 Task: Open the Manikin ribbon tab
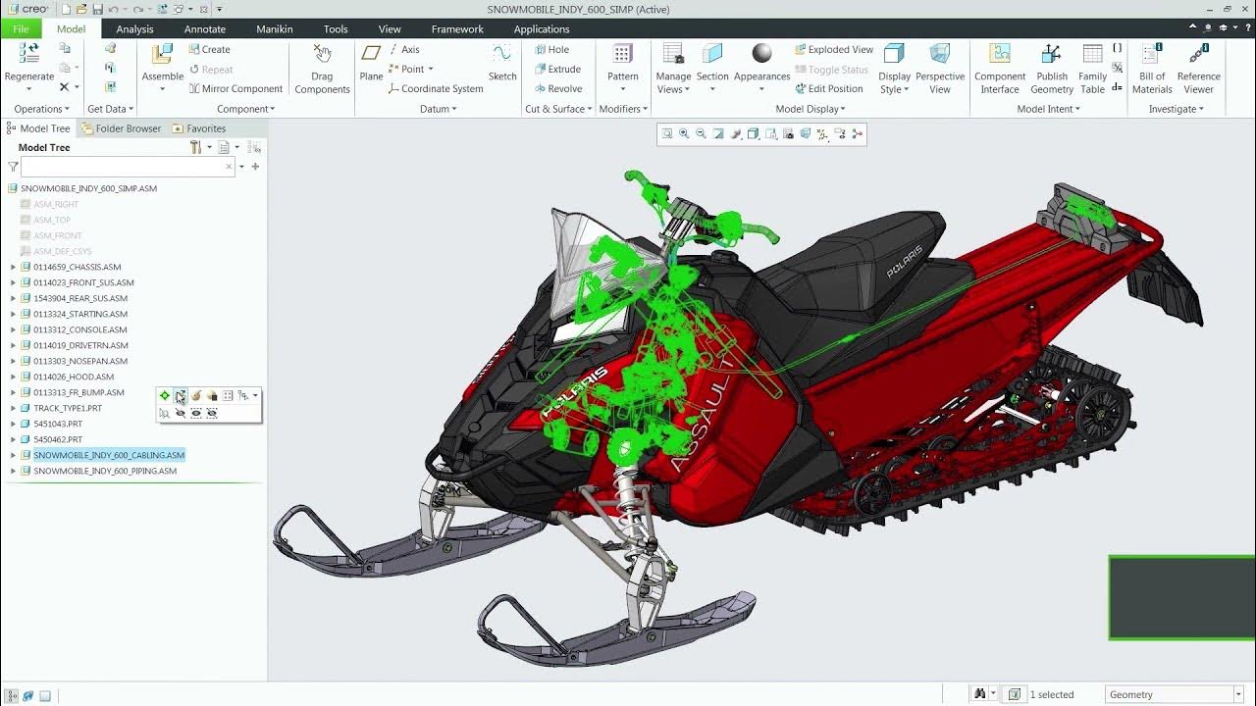(275, 28)
